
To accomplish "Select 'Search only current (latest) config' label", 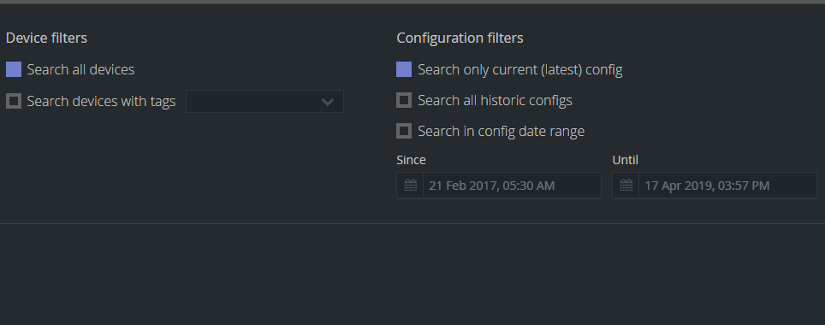I will coord(519,70).
